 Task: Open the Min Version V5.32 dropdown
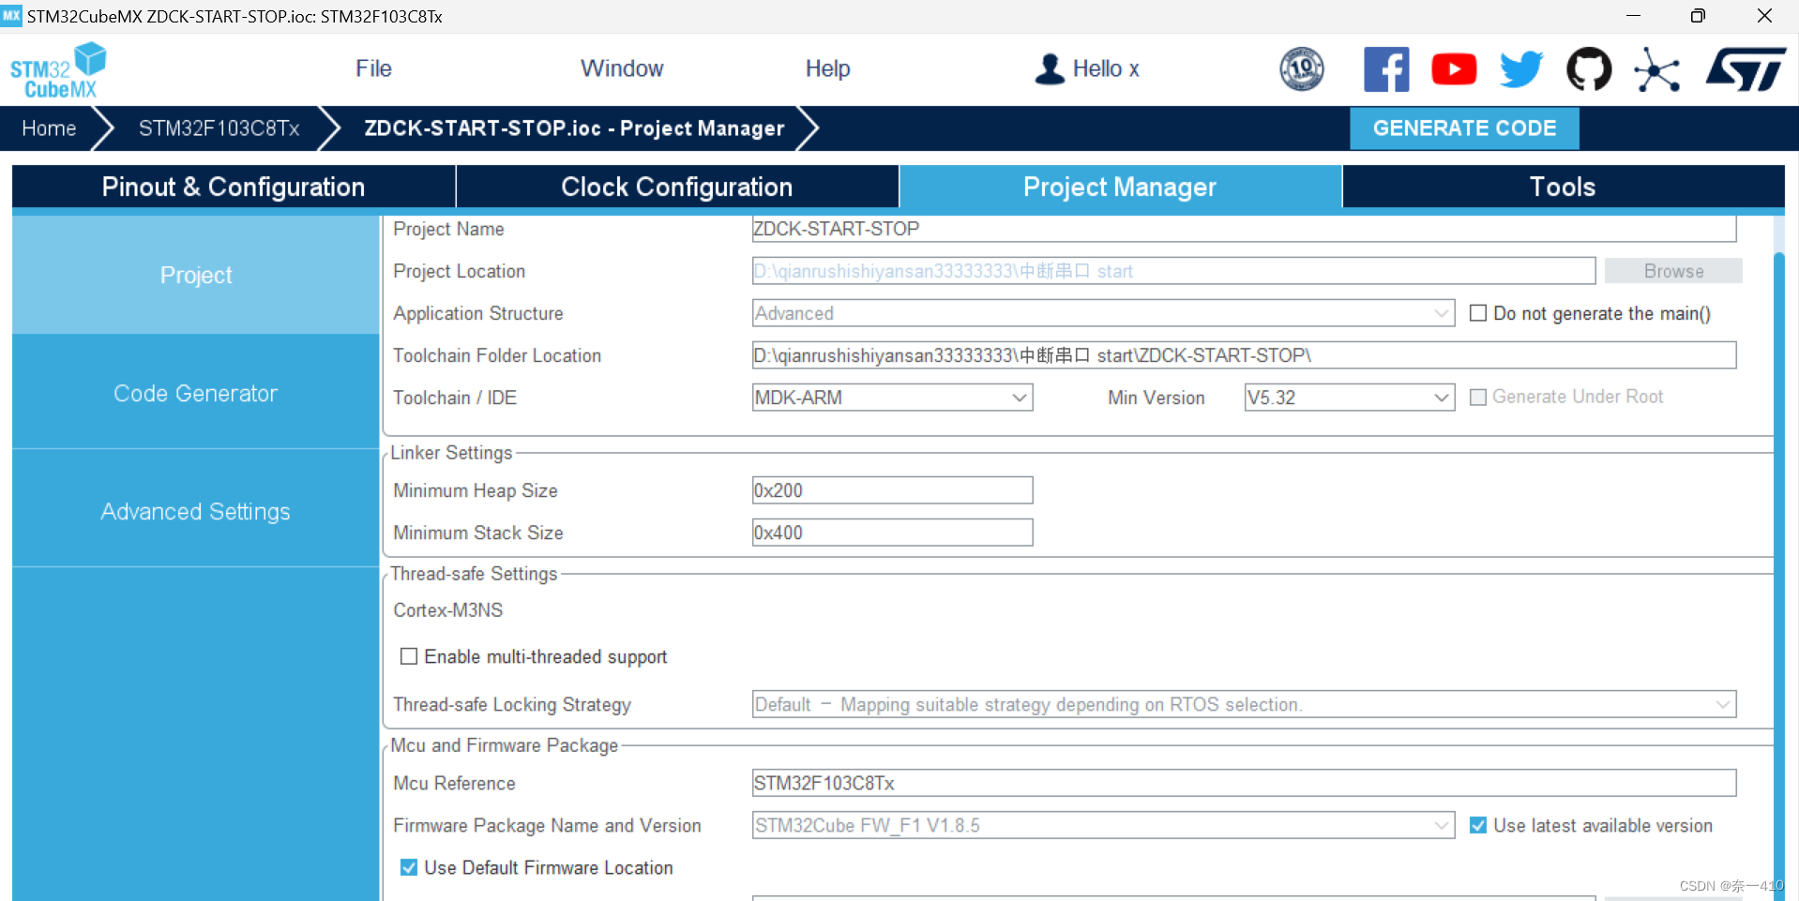(x=1349, y=398)
